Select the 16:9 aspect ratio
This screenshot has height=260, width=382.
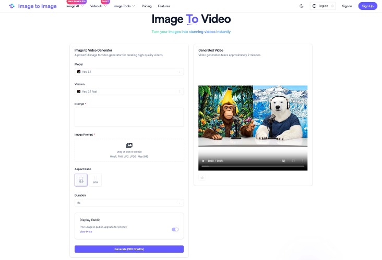coord(81,180)
